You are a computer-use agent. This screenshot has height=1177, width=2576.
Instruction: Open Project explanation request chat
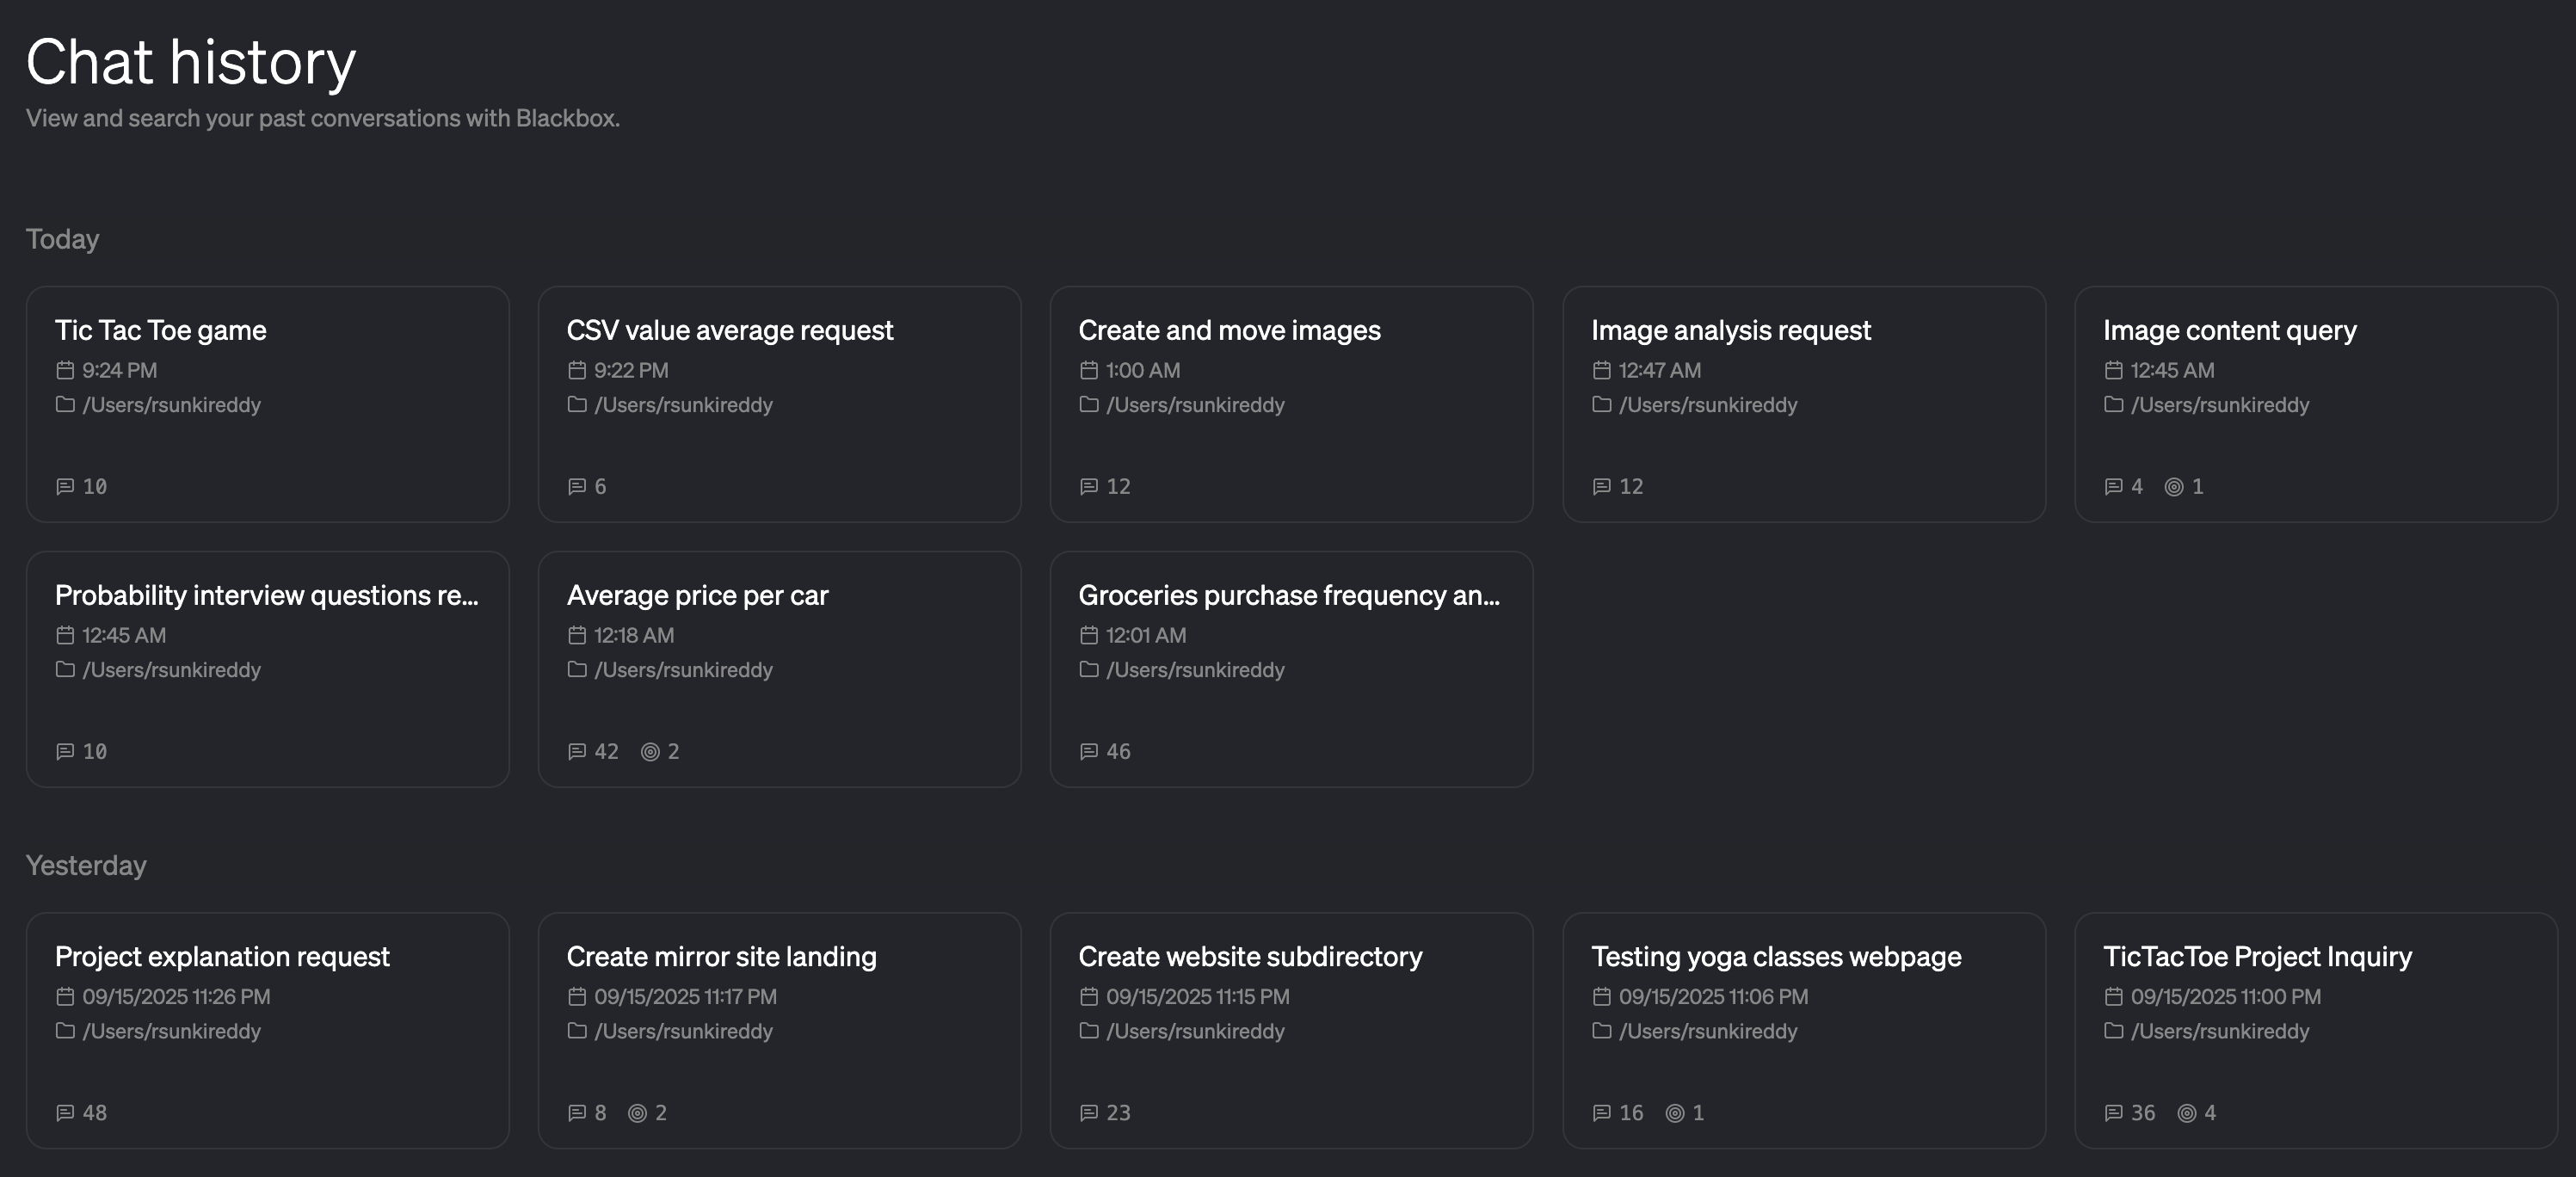(267, 1030)
